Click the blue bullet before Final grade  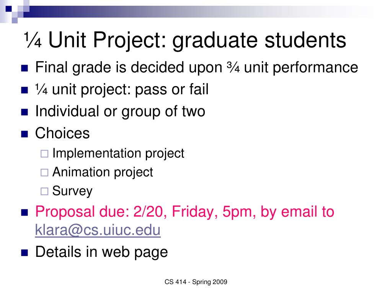click(24, 68)
